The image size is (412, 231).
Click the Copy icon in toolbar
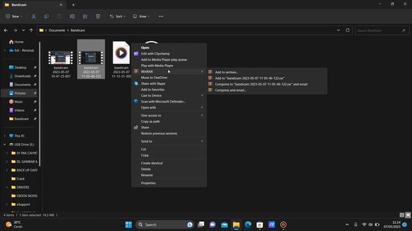pyautogui.click(x=46, y=16)
